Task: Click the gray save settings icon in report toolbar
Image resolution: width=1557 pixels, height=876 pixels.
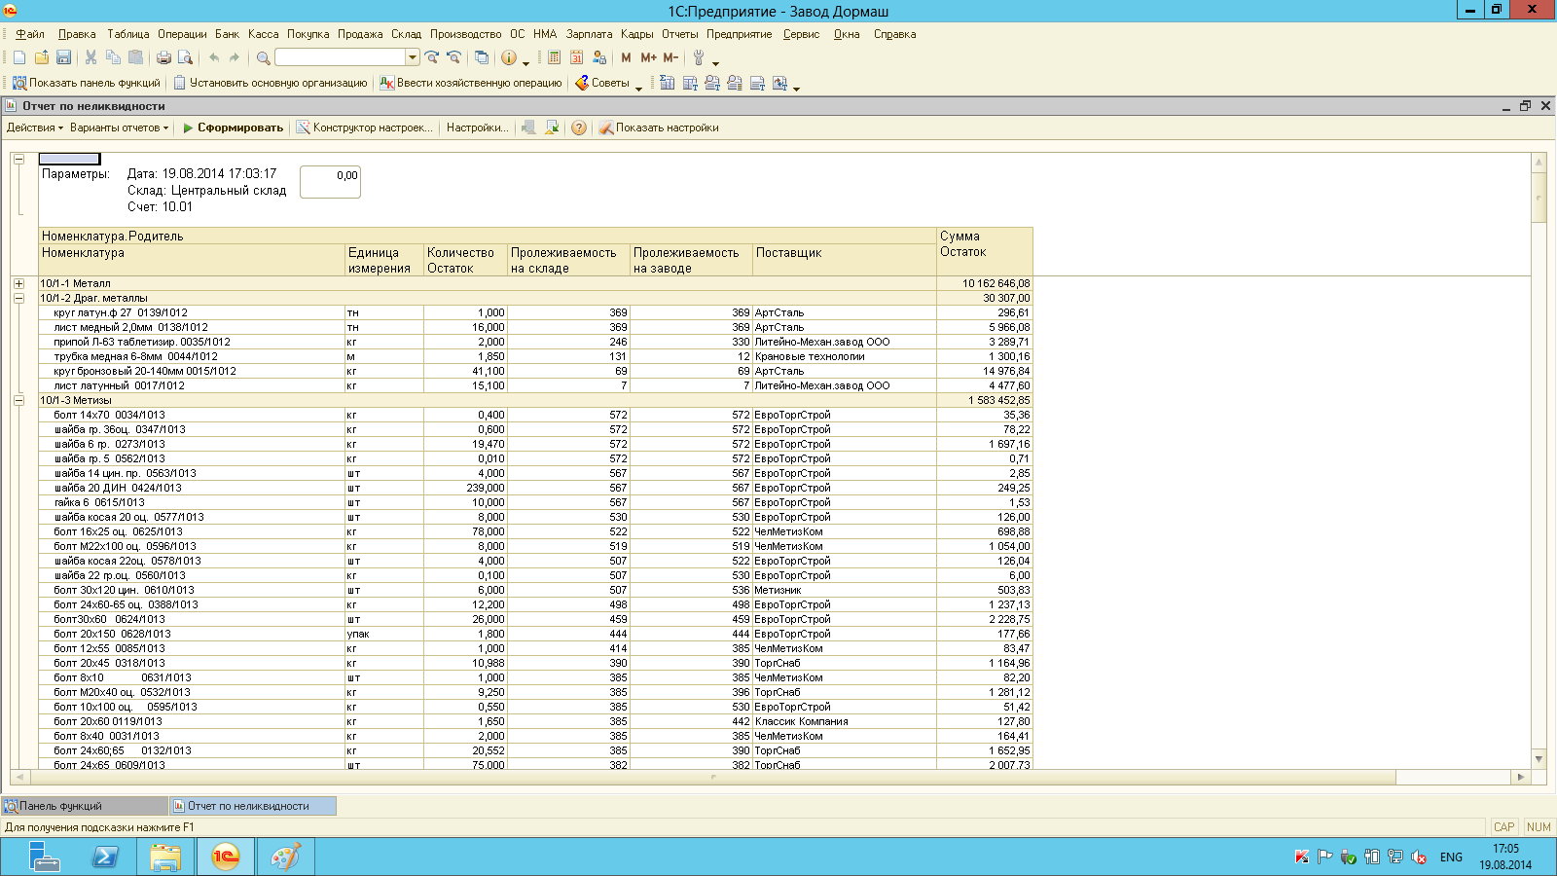Action: pyautogui.click(x=529, y=128)
